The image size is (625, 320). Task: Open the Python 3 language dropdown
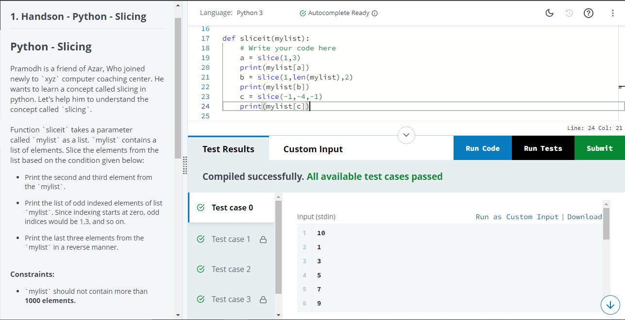point(250,13)
